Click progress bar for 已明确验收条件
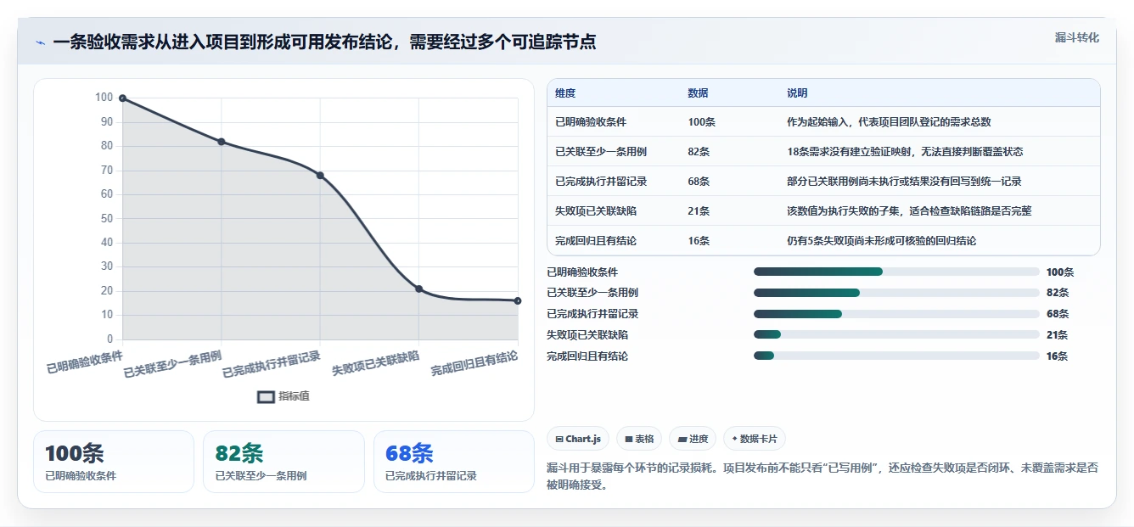The image size is (1134, 527). (896, 272)
